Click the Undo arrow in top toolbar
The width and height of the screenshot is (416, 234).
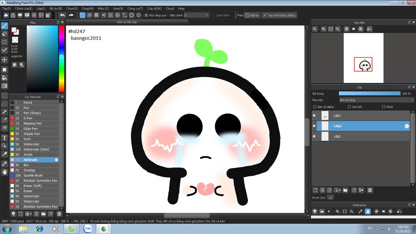tap(62, 15)
